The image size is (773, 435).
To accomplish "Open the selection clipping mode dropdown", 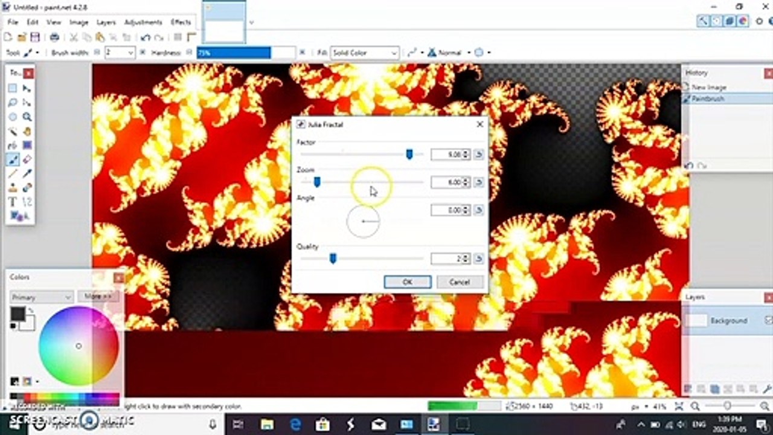I will point(482,53).
